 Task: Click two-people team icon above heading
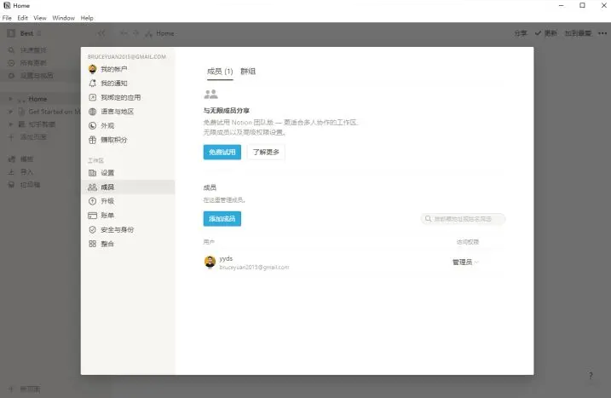(210, 95)
